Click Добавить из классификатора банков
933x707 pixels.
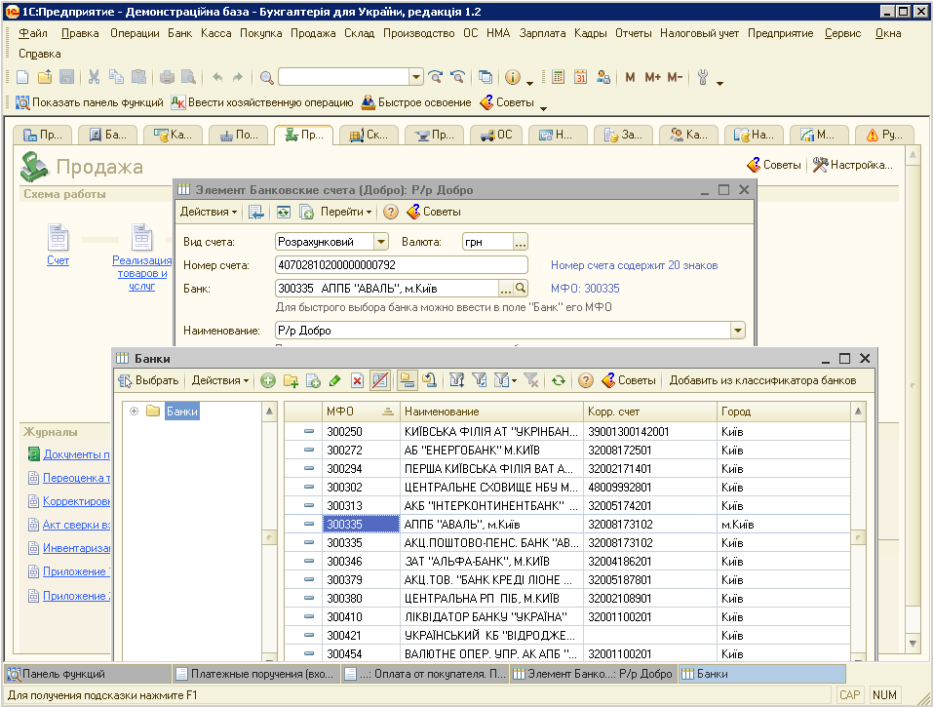point(762,381)
